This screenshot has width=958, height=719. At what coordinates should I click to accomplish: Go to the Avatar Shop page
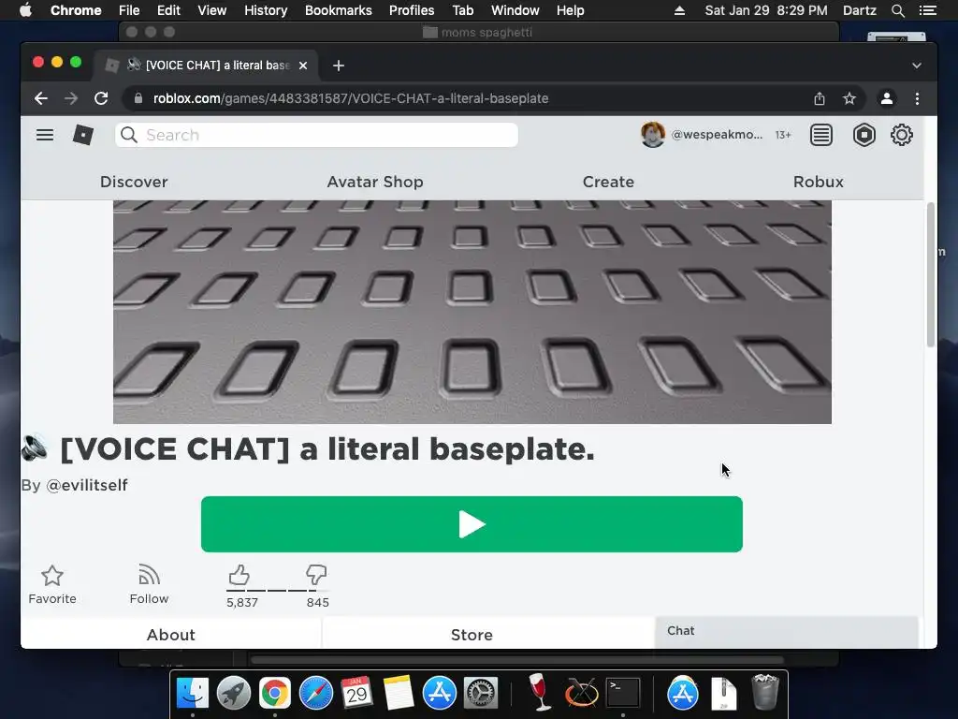point(375,182)
